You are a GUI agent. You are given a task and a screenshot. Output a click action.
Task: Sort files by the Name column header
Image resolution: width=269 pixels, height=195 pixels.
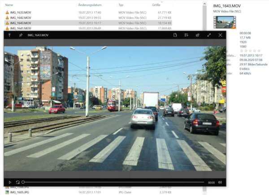[x=9, y=5]
